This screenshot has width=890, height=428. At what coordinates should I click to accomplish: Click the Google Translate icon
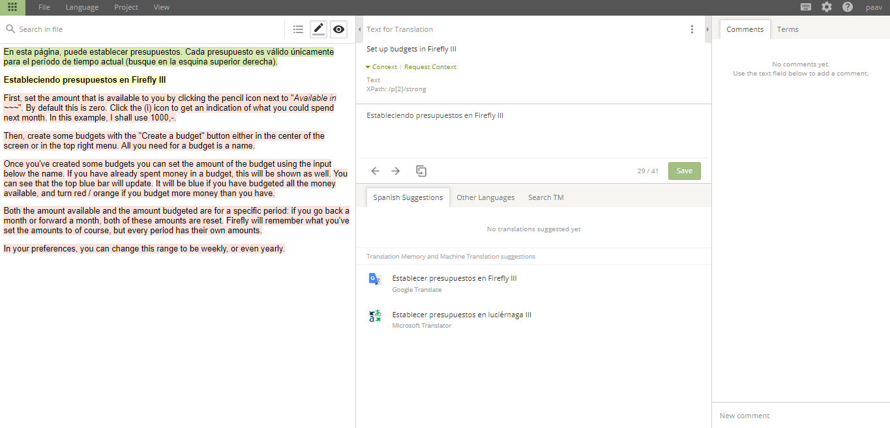coord(375,279)
